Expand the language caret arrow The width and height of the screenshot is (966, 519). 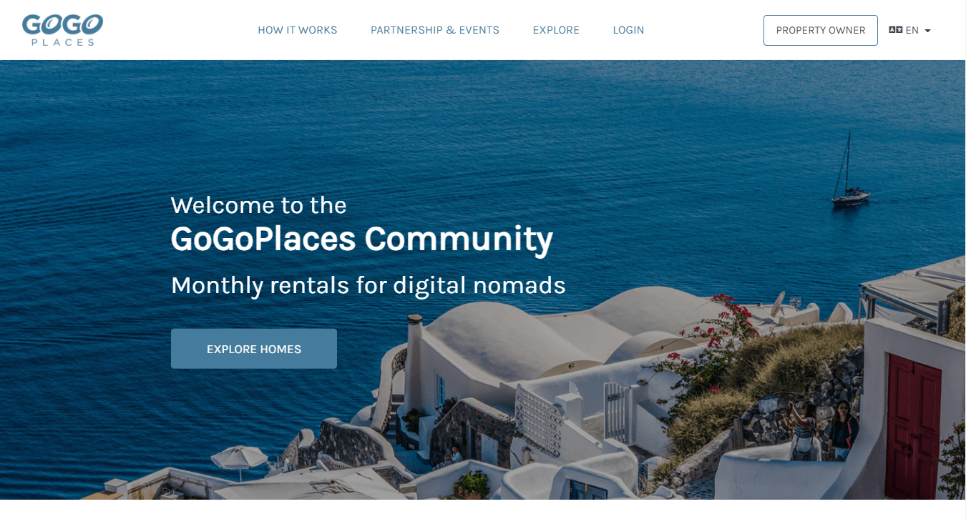(927, 31)
